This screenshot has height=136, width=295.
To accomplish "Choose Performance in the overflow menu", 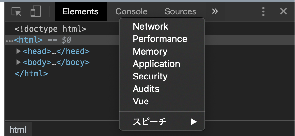I will coord(160,39).
